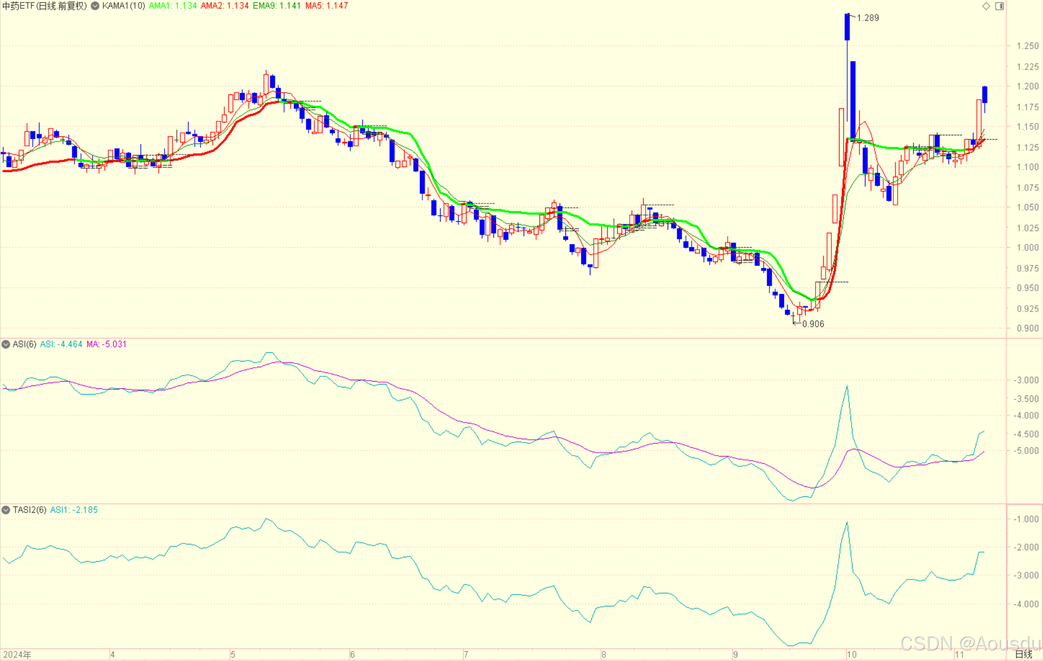Click the TASI2(6) sub-chart name
This screenshot has height=661, width=1043.
pos(29,510)
